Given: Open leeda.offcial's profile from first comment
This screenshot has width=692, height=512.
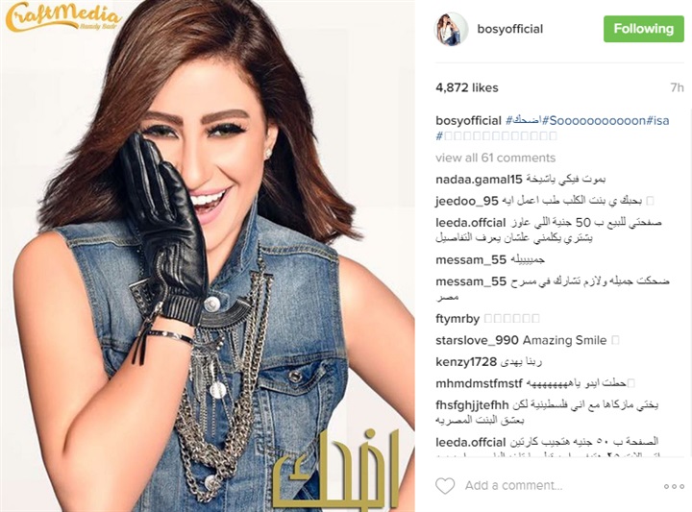Looking at the screenshot, I should (470, 223).
